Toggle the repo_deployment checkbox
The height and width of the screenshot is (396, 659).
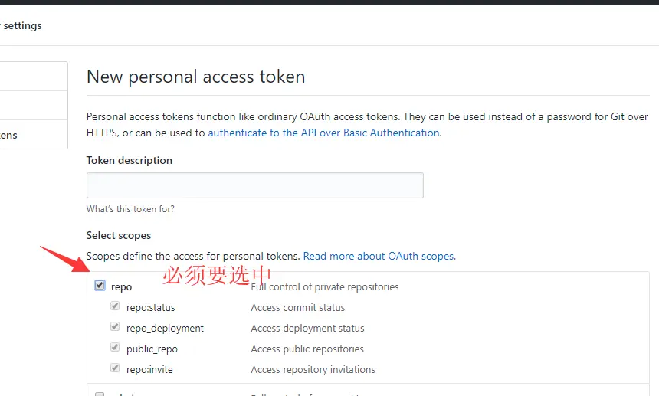[115, 327]
